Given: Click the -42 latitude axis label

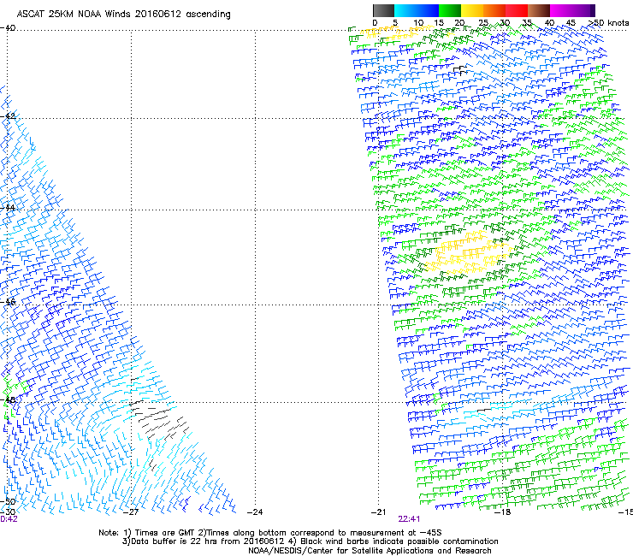Looking at the screenshot, I should pyautogui.click(x=8, y=115).
